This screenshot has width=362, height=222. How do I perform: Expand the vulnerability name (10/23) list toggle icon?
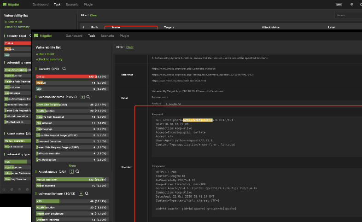(x=82, y=97)
